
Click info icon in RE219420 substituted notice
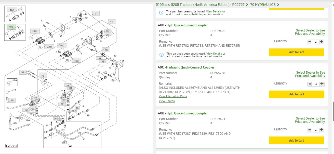pyautogui.click(x=161, y=55)
